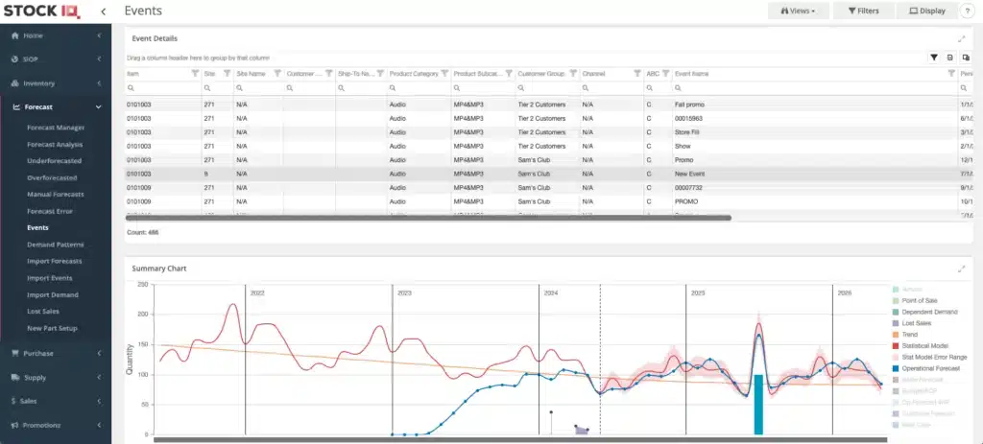Expand the Summary Chart panel to fullscreen
This screenshot has height=444, width=983.
pos(962,269)
